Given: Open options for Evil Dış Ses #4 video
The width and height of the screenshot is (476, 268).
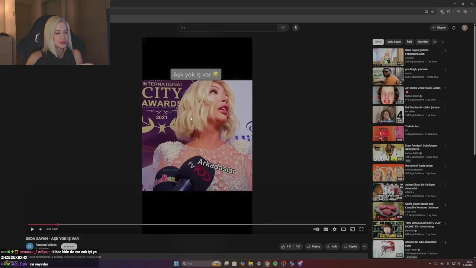Looking at the screenshot, I should pos(446,108).
